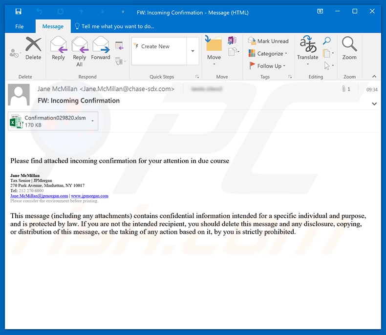The image size is (386, 335).
Task: Open the Move folder dropdown
Action: pos(214,51)
